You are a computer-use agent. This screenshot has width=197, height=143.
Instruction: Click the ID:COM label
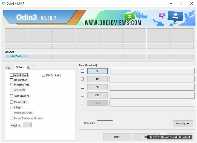[10, 52]
